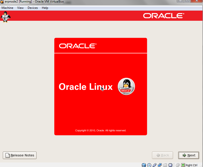Open the Help menu

pos(45,8)
